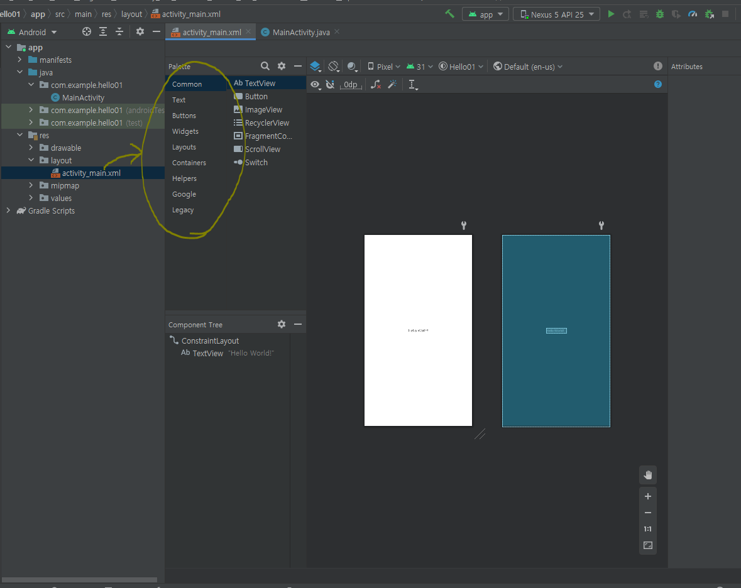
Task: Open Pixel device preview dropdown
Action: (384, 67)
